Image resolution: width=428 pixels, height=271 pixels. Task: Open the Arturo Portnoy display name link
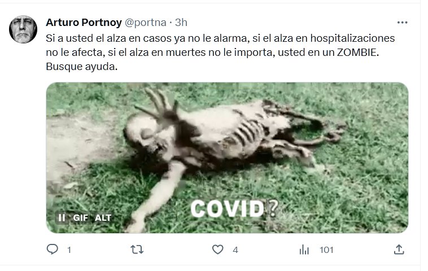(84, 23)
